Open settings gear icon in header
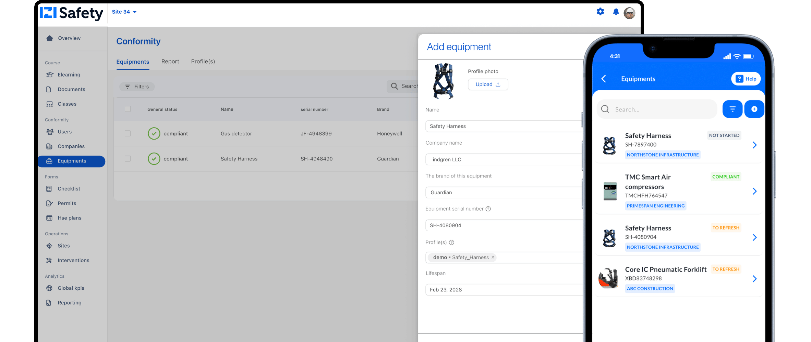This screenshot has width=811, height=342. pos(600,12)
